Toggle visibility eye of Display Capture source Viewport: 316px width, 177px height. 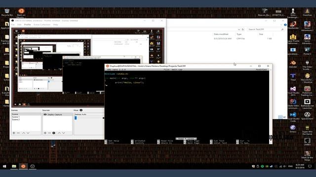click(x=45, y=115)
